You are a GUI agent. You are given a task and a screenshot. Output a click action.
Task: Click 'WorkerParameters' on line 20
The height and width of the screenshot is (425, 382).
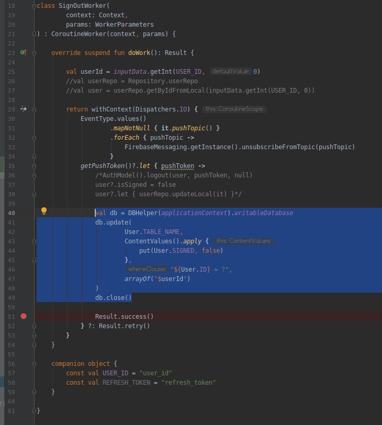[125, 25]
